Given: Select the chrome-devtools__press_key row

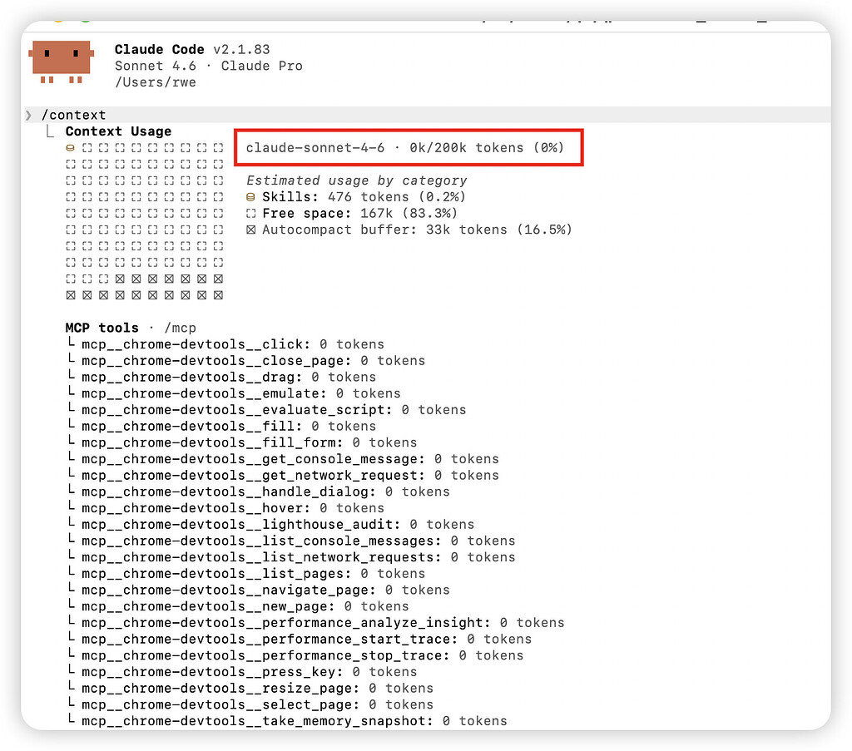Looking at the screenshot, I should (242, 672).
